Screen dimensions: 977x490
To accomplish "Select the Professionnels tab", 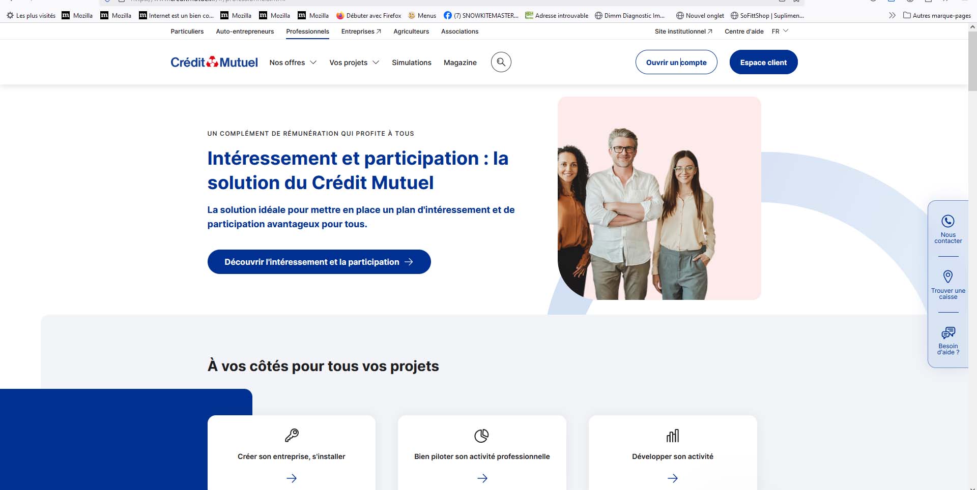I will tap(307, 31).
